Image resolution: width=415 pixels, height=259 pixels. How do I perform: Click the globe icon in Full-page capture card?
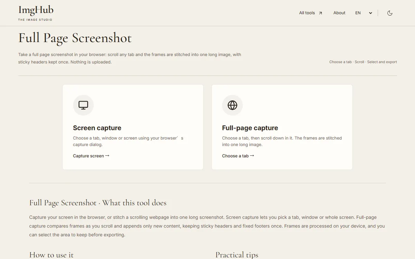(232, 105)
